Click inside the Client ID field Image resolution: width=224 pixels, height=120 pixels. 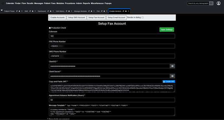[109, 66]
